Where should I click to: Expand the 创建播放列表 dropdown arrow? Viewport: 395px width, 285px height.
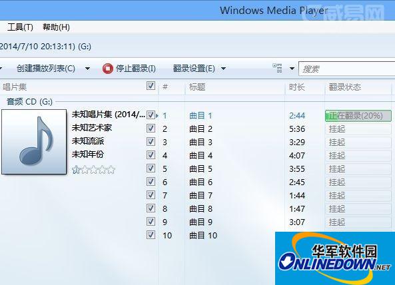coord(87,69)
